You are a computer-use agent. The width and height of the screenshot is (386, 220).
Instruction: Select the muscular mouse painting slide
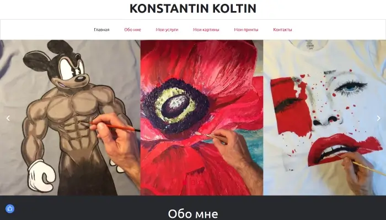tap(70, 118)
